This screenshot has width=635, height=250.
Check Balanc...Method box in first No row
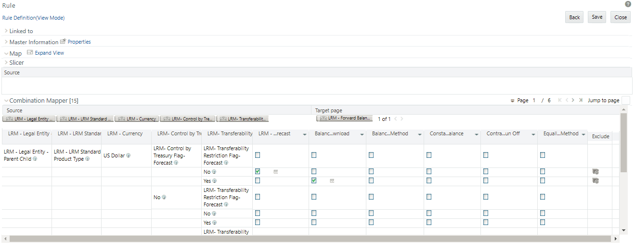[x=371, y=171]
